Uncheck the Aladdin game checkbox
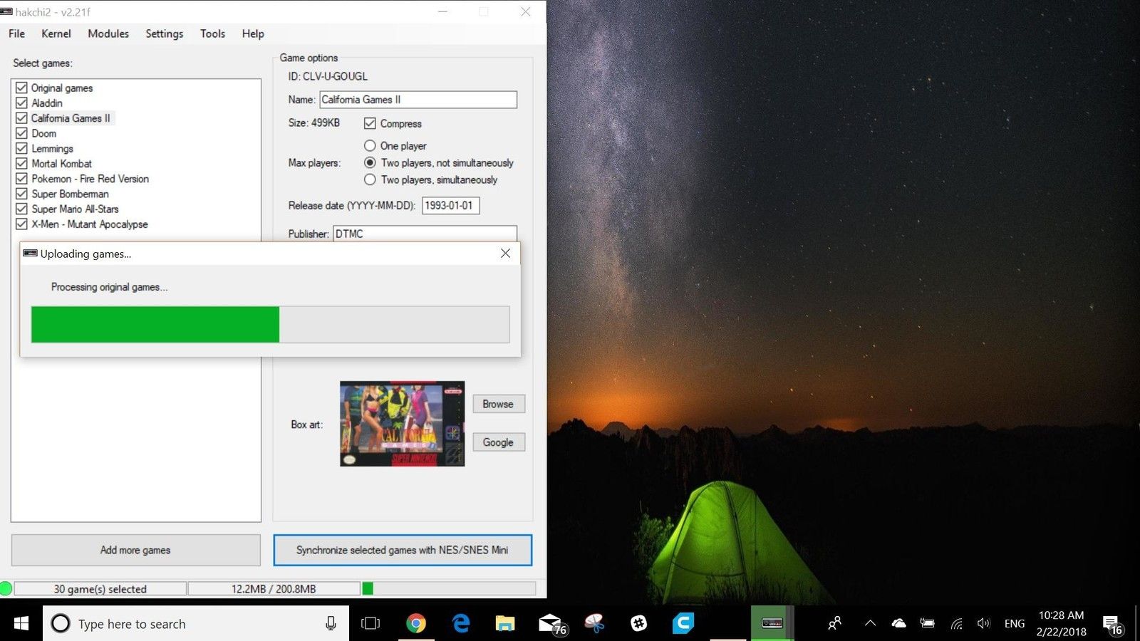Screen dimensions: 1140x641 point(22,103)
